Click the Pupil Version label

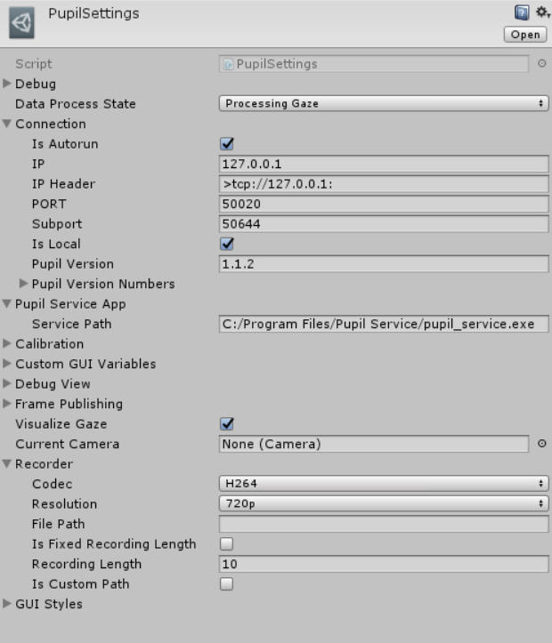pyautogui.click(x=73, y=264)
